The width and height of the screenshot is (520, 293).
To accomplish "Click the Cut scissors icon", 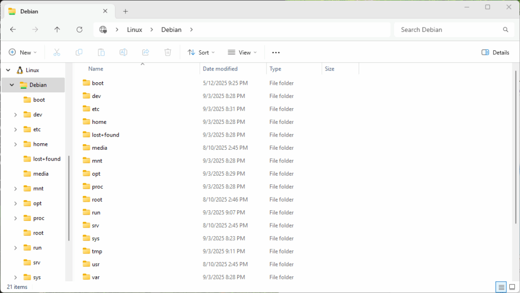I will point(57,52).
